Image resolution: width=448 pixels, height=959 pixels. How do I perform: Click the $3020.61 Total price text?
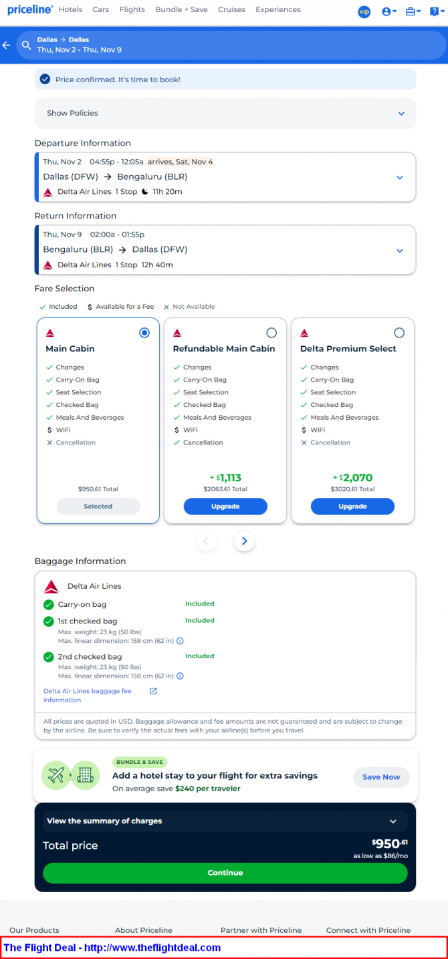352,489
